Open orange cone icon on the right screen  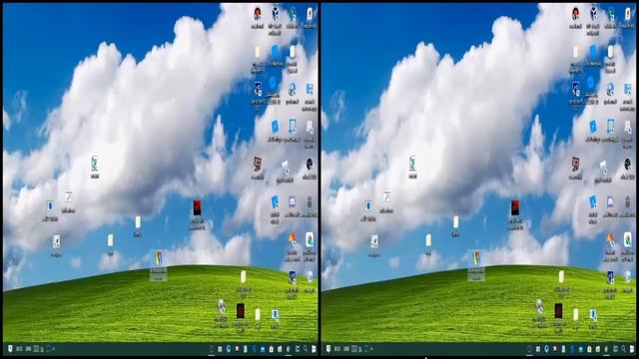click(610, 239)
